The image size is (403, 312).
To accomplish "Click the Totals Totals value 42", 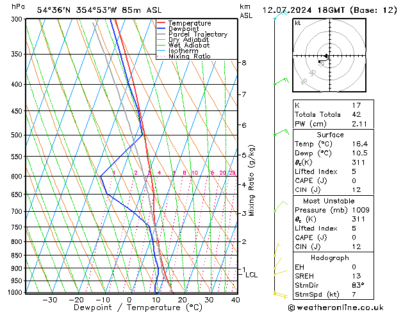I will pos(356,114).
